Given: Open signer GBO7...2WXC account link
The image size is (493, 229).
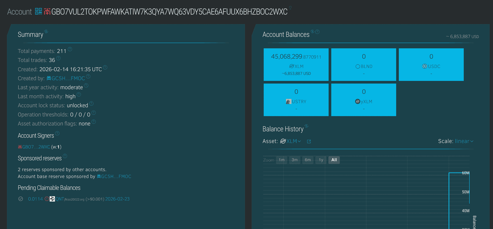Looking at the screenshot, I should (36, 147).
